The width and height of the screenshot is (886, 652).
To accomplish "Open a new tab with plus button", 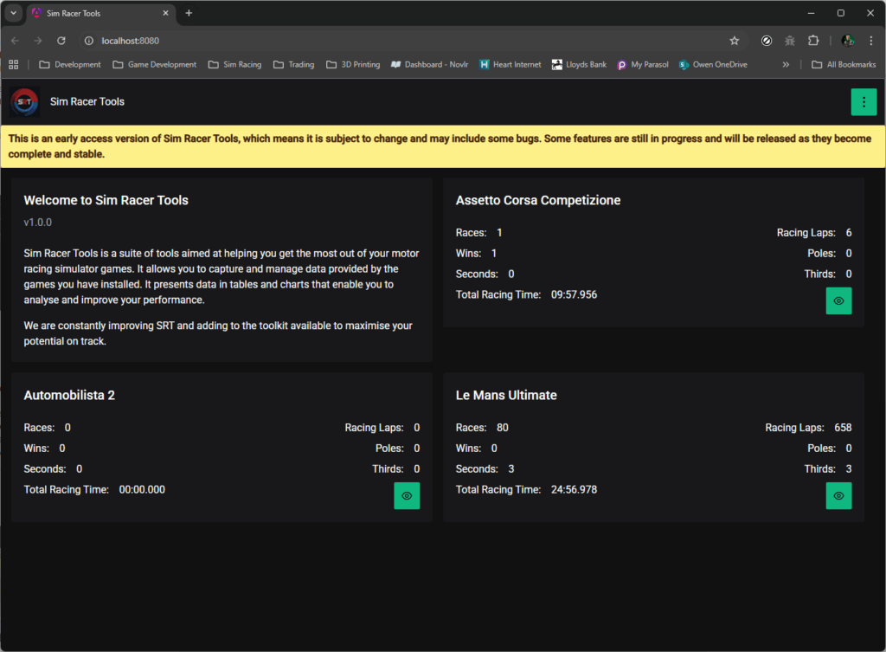I will [x=189, y=13].
